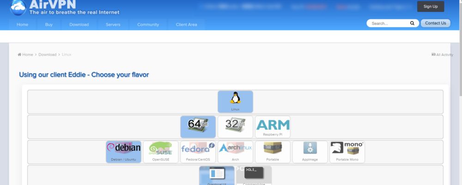Viewport: 462px width, 185px height.
Task: Open the Community navigation tab
Action: coord(148,25)
